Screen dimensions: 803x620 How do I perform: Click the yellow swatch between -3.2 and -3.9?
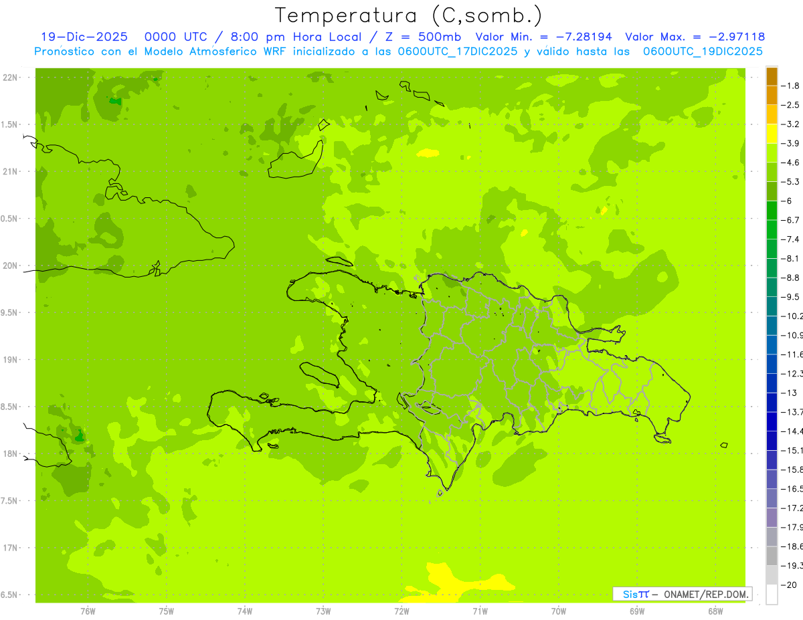click(772, 134)
